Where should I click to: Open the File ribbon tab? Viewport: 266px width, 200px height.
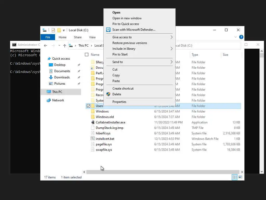tap(48, 37)
